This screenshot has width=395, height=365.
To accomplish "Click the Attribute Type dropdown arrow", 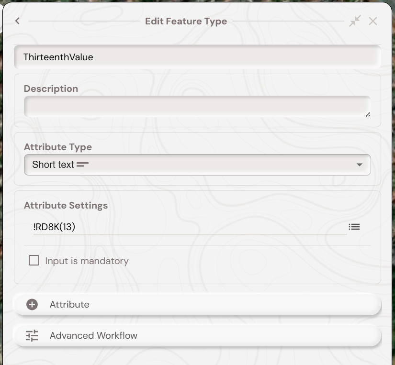I will 360,165.
